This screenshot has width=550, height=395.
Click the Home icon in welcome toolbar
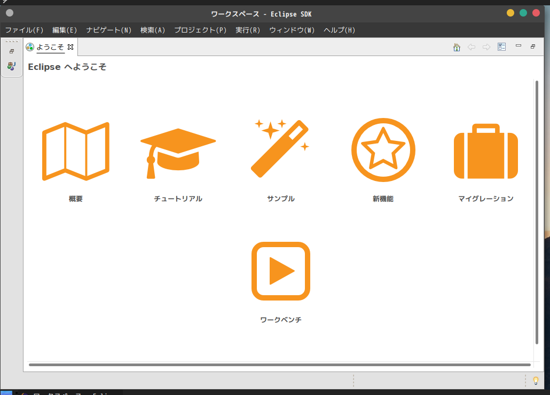(457, 47)
